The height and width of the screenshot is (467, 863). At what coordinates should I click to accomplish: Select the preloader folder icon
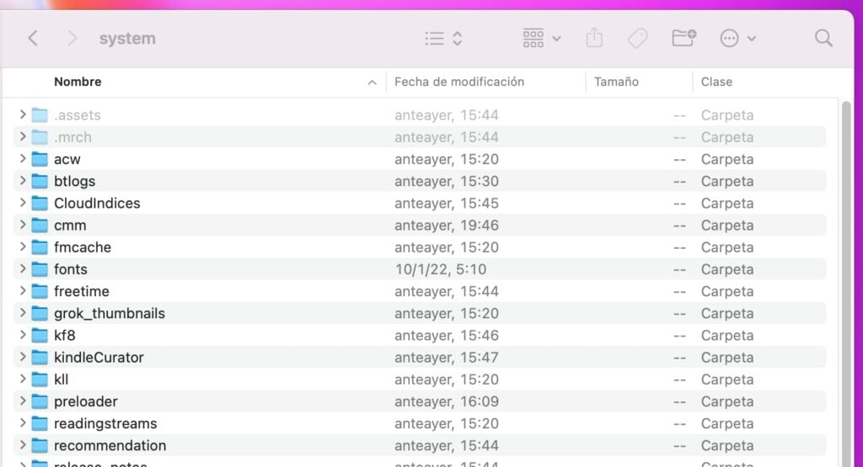click(x=40, y=401)
